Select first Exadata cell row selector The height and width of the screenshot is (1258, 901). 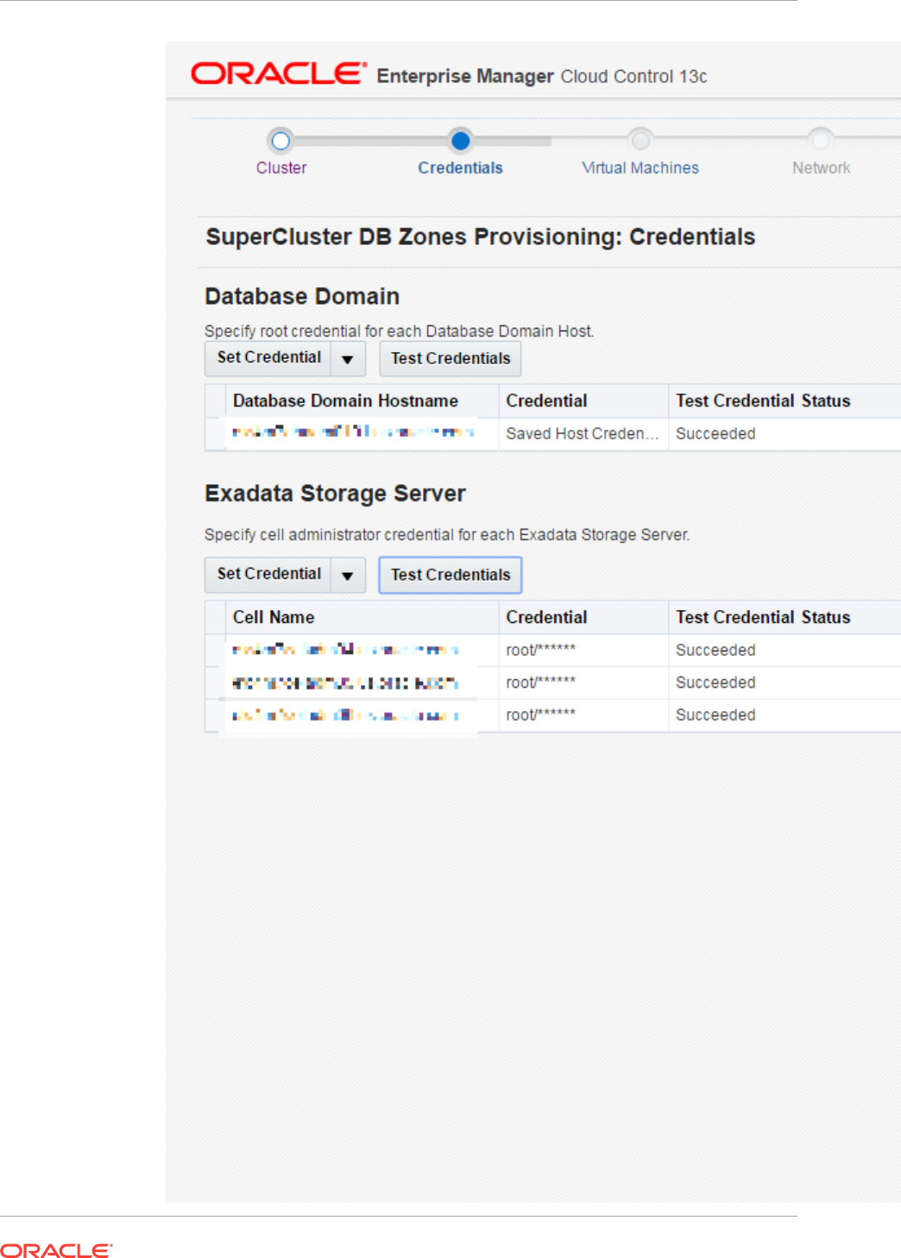tap(216, 651)
